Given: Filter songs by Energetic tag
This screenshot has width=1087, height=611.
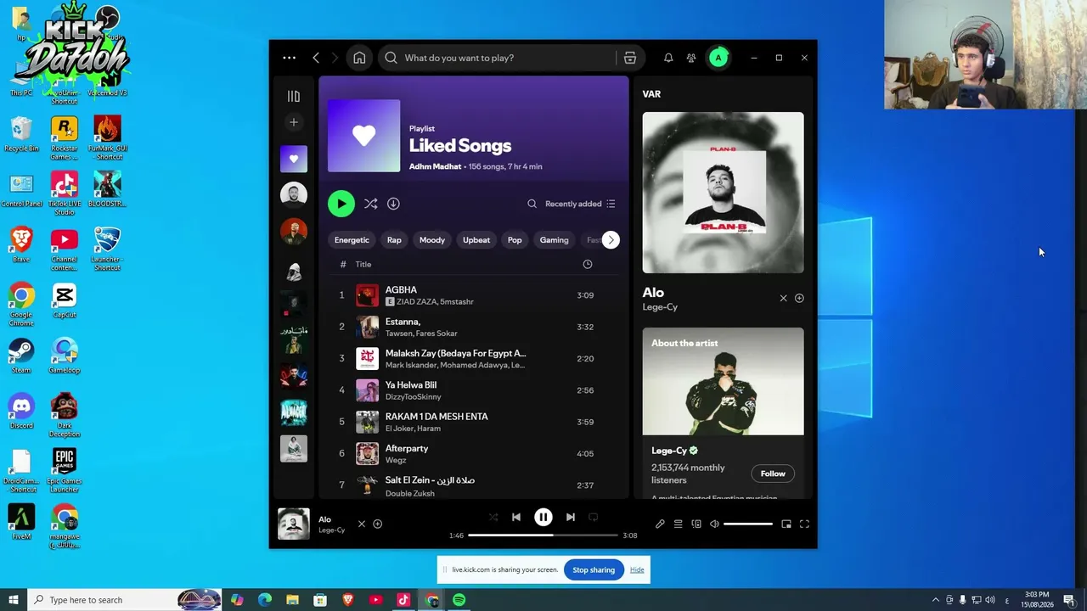Looking at the screenshot, I should (x=352, y=240).
